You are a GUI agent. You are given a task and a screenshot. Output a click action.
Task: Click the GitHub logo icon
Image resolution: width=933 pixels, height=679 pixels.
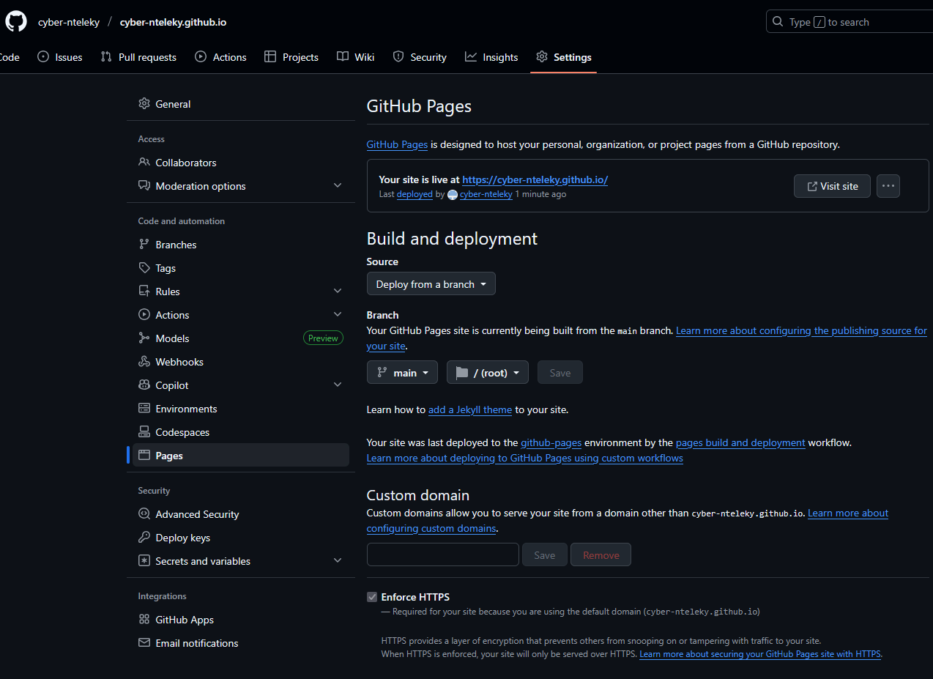click(x=15, y=22)
